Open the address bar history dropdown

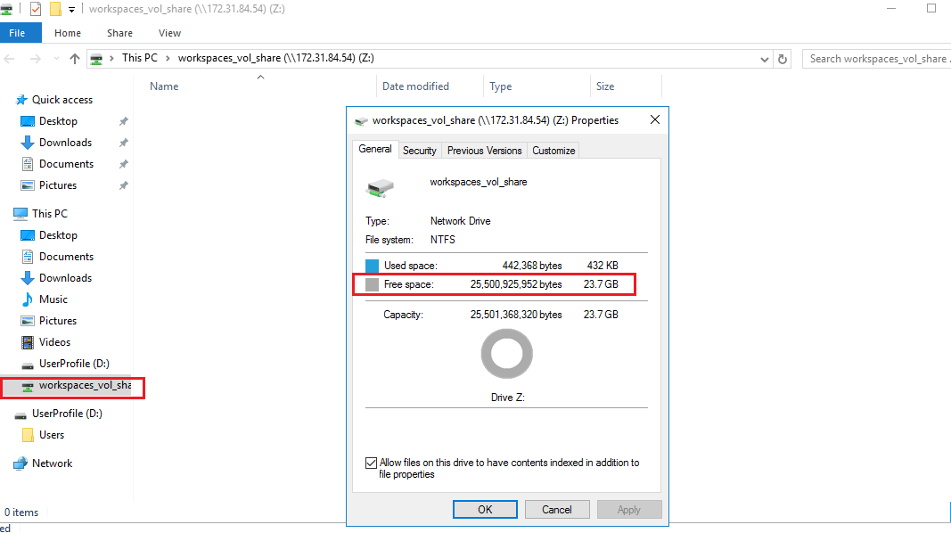(765, 59)
